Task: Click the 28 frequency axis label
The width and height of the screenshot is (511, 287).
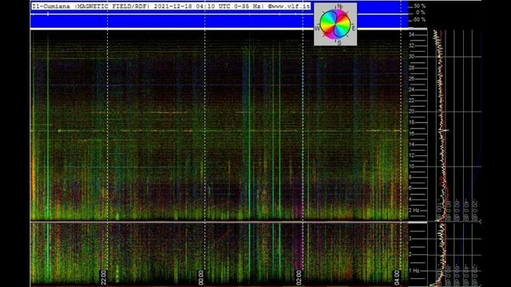Action: [411, 68]
